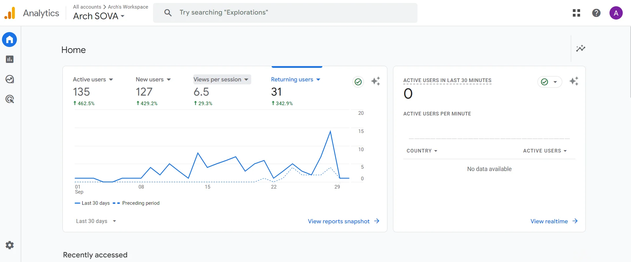Open the Explore icon in sidebar

[x=10, y=79]
